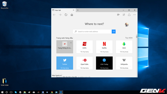Click the browser Back arrow
Screen dimensions: 167x94
[x=54, y=15]
